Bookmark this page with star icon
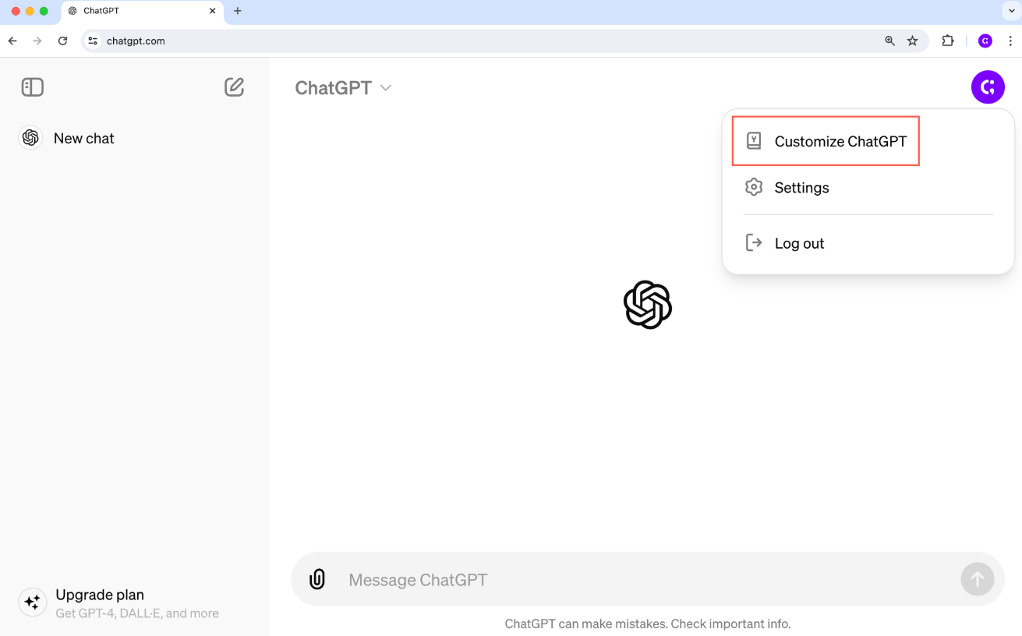 point(913,41)
